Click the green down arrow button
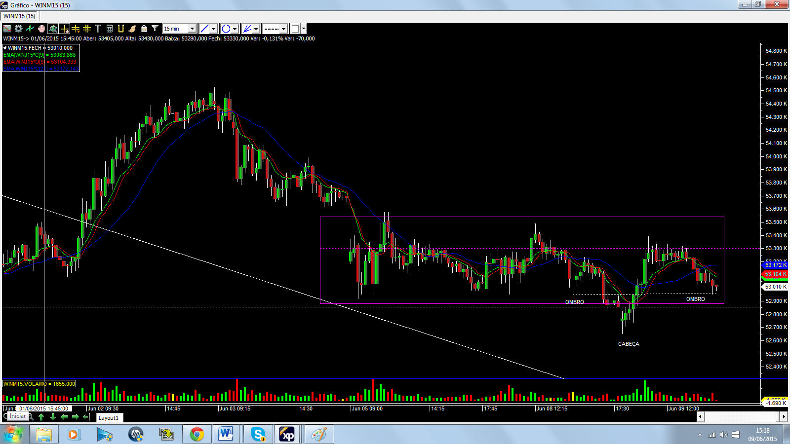Viewport: 790px width, 444px height. 53,417
